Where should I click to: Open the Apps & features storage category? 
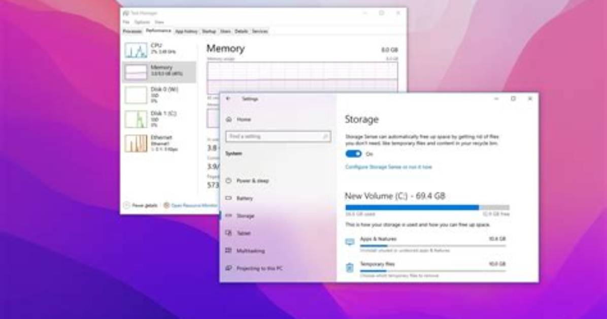tap(426, 244)
